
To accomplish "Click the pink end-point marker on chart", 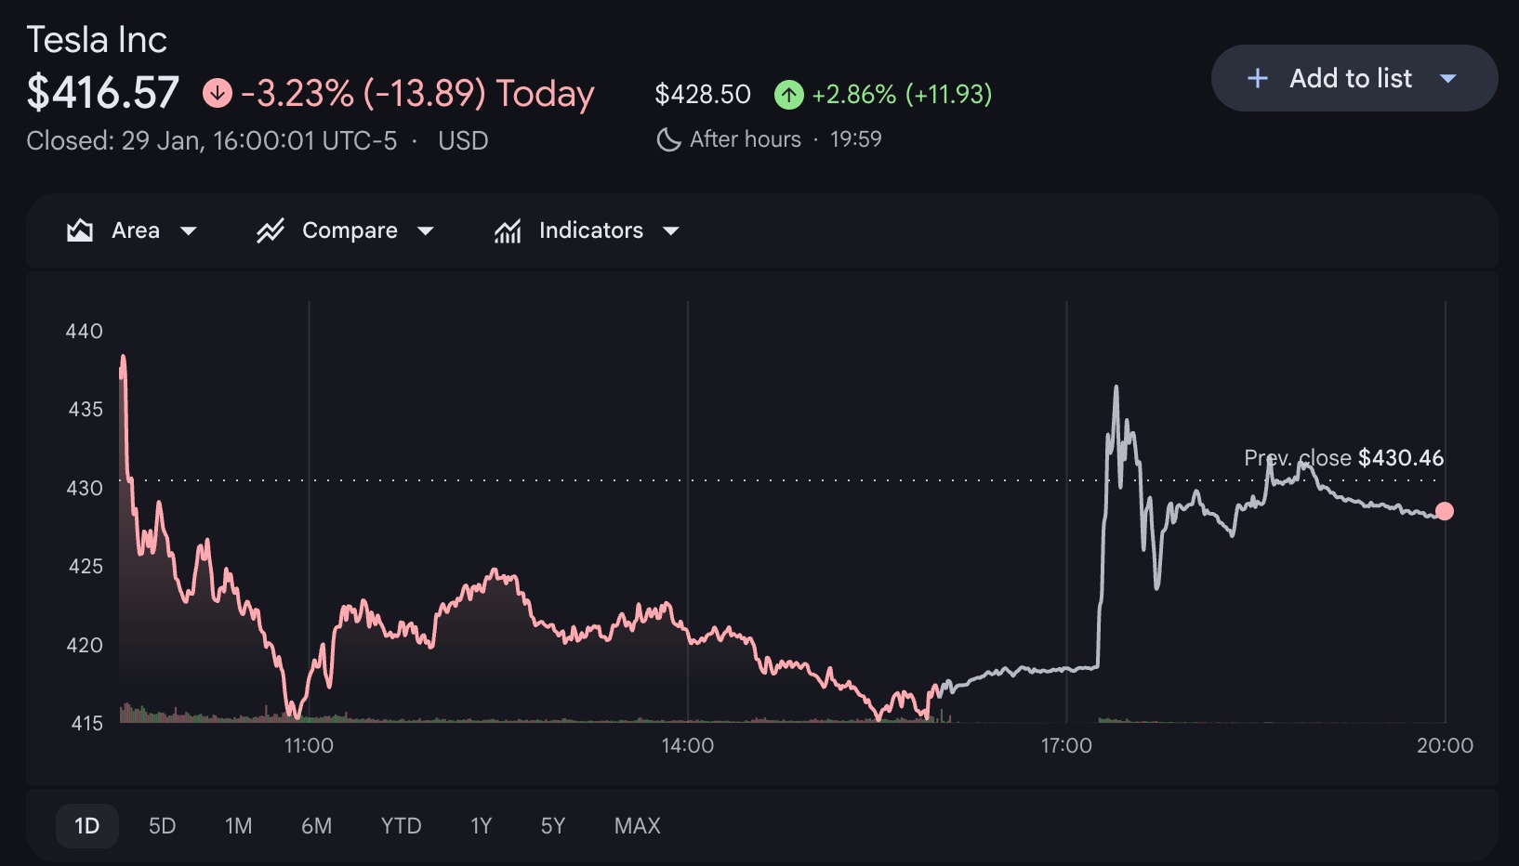I will (x=1444, y=511).
